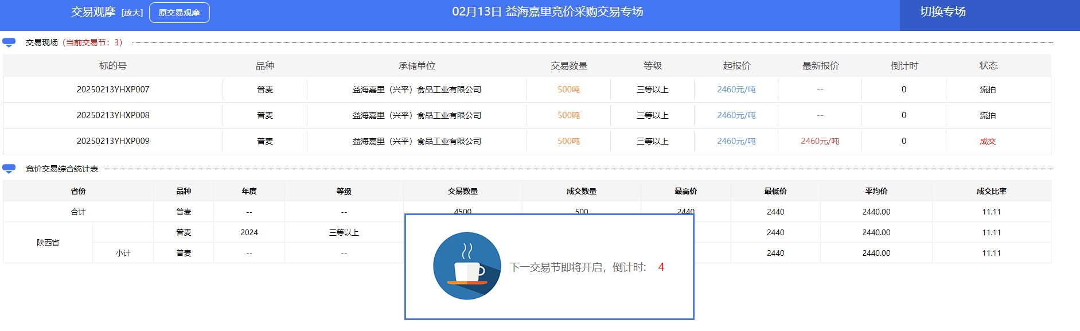The image size is (1080, 331).
Task: Click the 小计 subtotal row label
Action: pos(123,253)
